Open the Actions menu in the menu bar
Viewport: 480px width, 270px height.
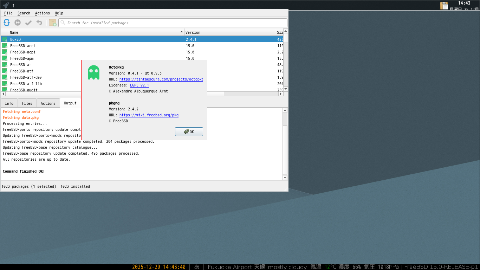(43, 13)
